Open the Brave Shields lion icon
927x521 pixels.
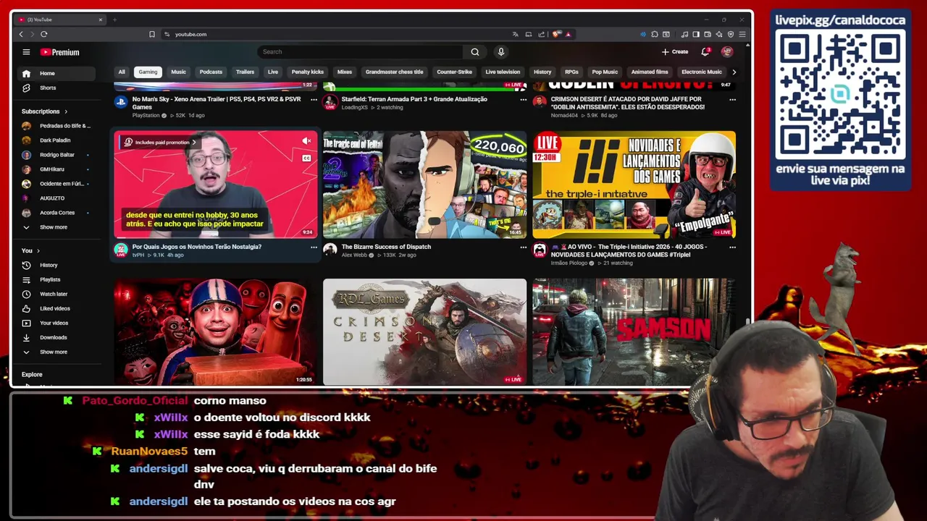click(x=556, y=34)
